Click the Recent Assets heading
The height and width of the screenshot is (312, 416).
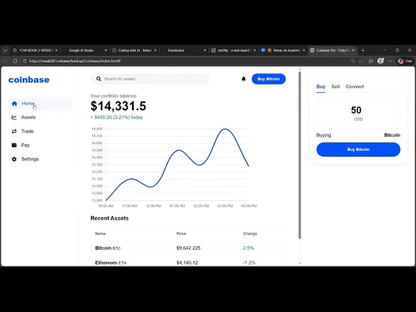coord(110,218)
